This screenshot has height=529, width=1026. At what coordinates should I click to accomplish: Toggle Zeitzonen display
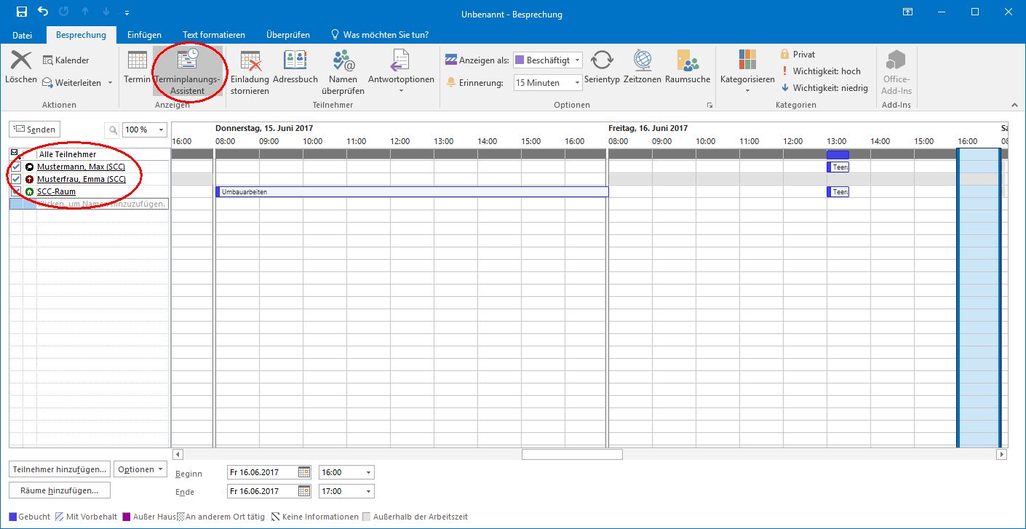tap(643, 68)
